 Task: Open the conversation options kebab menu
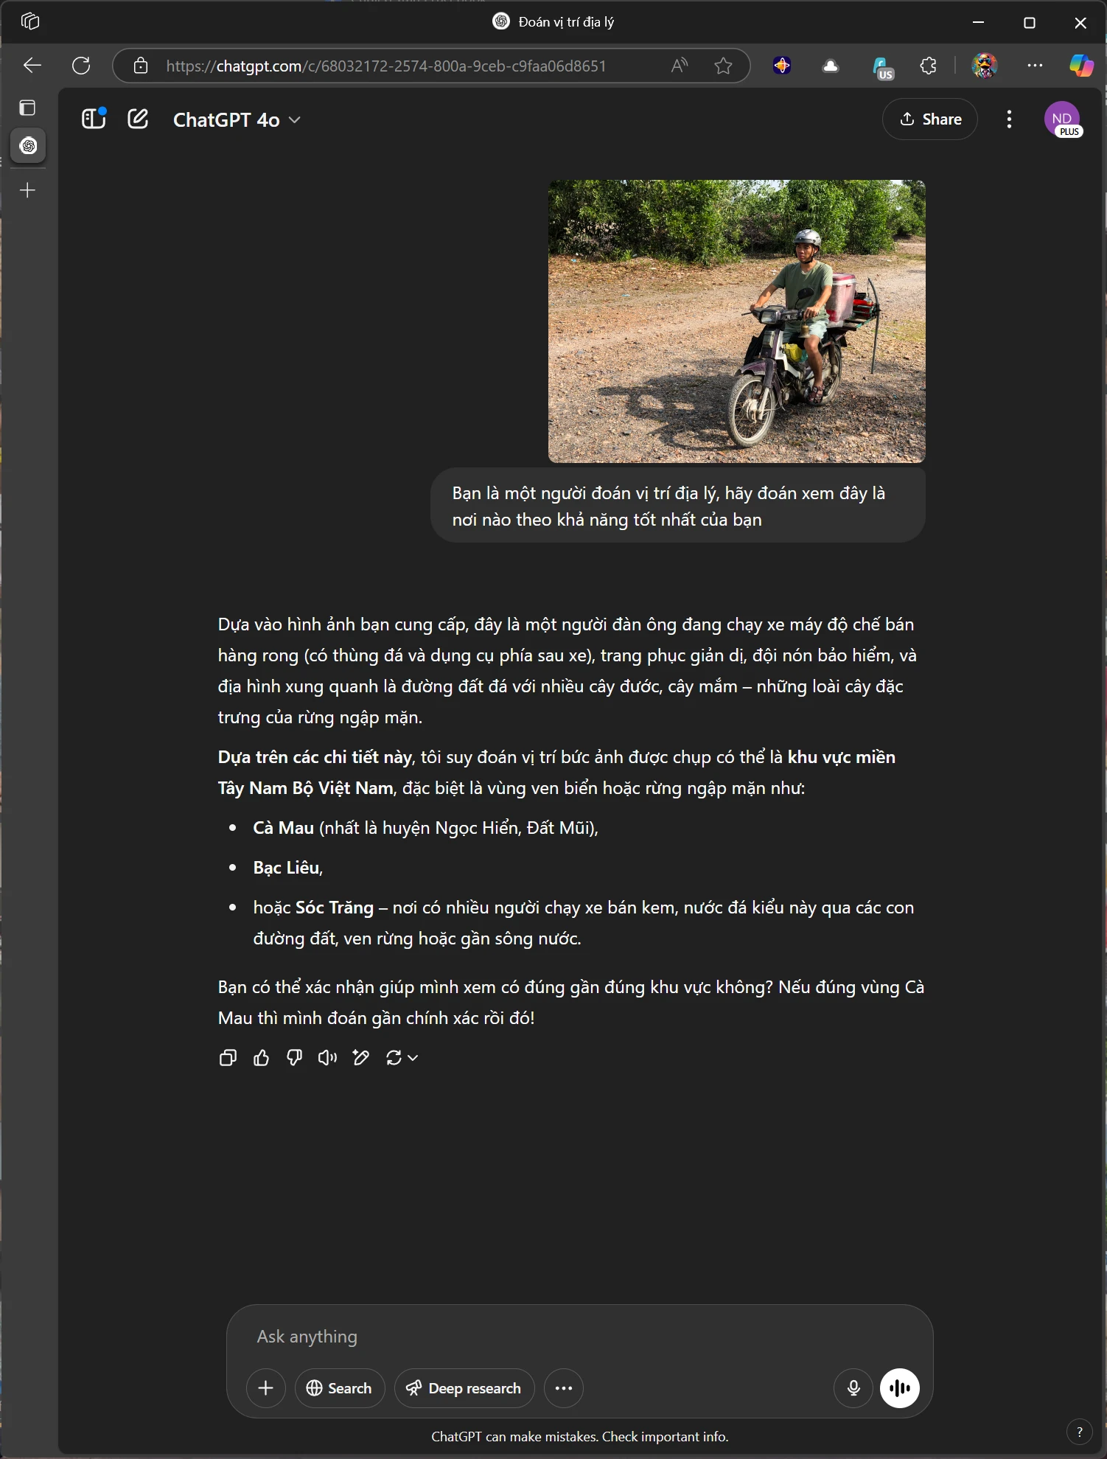coord(1009,119)
